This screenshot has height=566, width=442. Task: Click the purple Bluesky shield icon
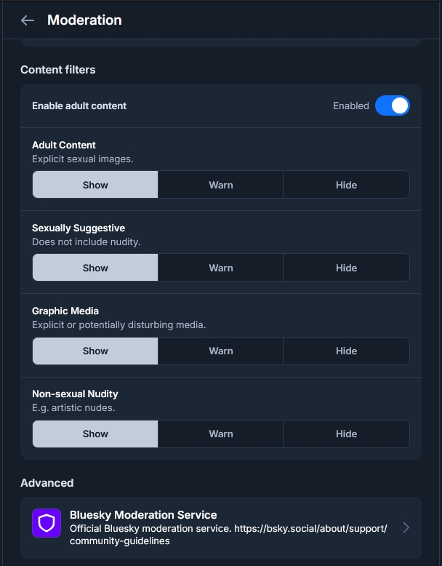47,523
